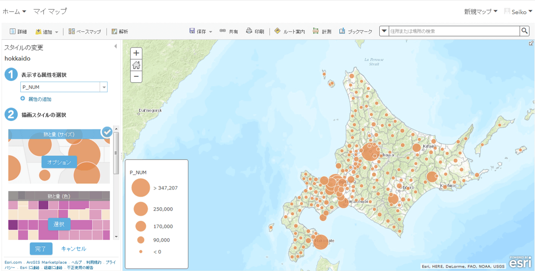Open ルート案内 directions tool
This screenshot has height=271, width=535.
tap(289, 31)
